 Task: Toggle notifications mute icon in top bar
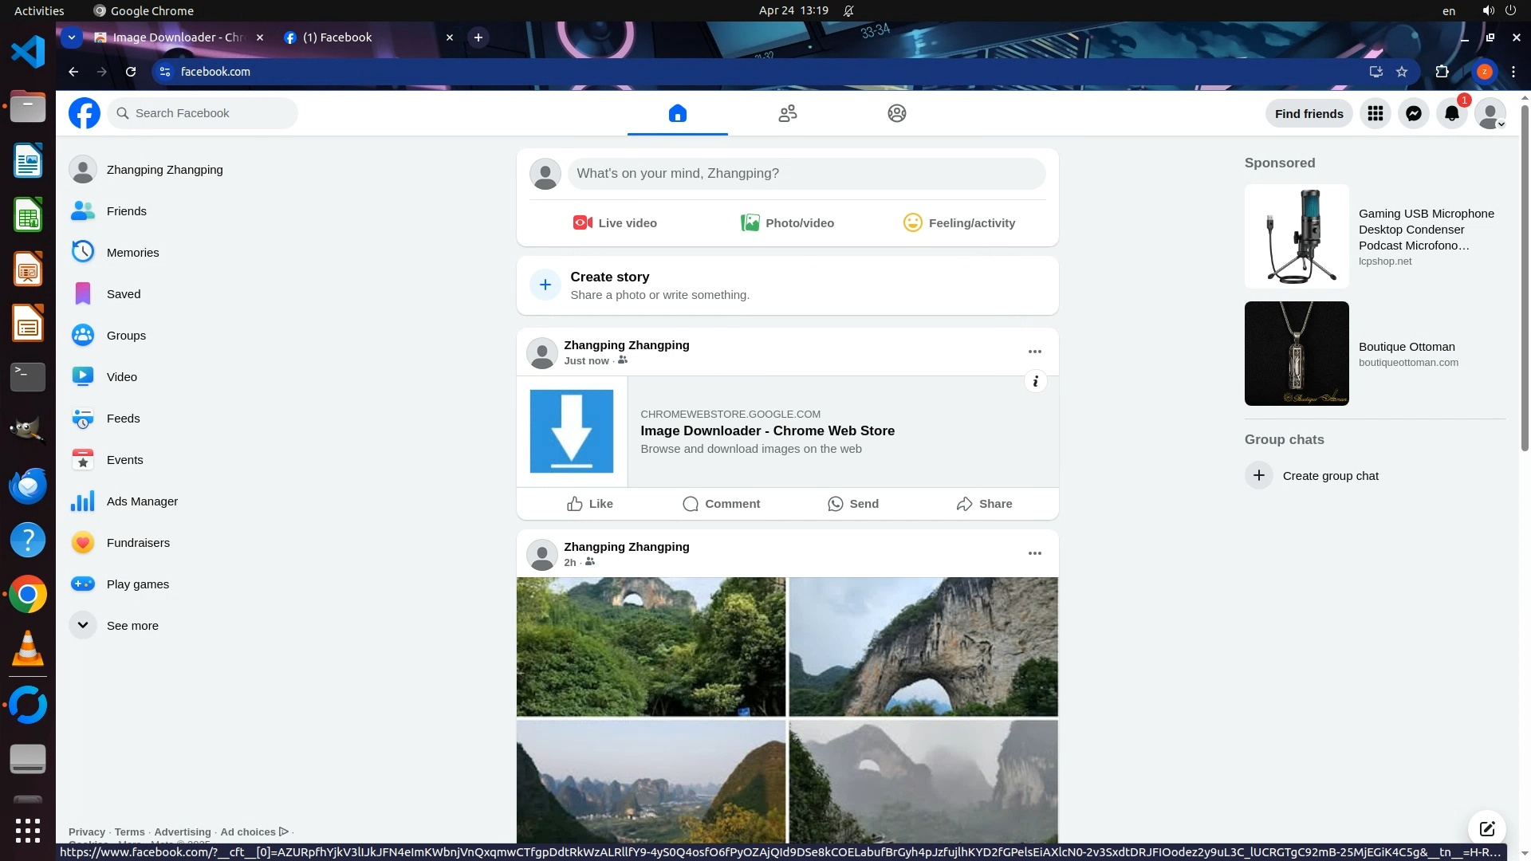click(x=848, y=11)
